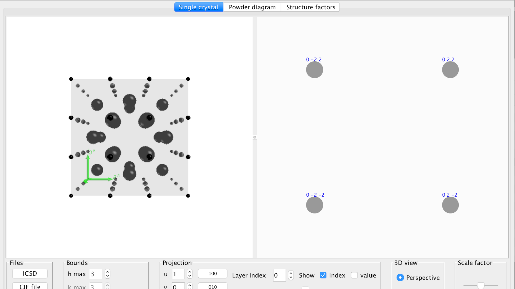The height and width of the screenshot is (289, 515).
Task: Select the Layer index input field
Action: (x=279, y=275)
